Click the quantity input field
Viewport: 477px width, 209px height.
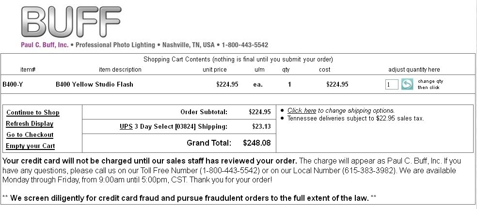(x=392, y=85)
